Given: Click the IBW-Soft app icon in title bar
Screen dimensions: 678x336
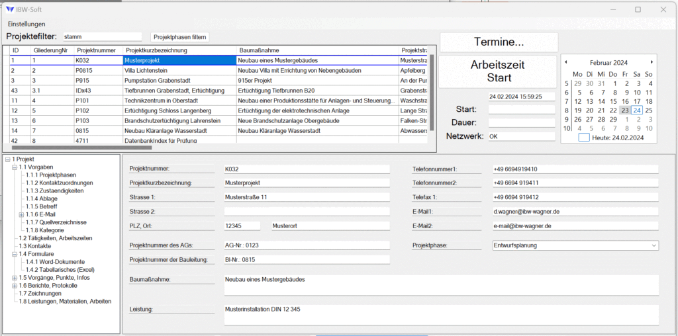Looking at the screenshot, I should coord(10,9).
